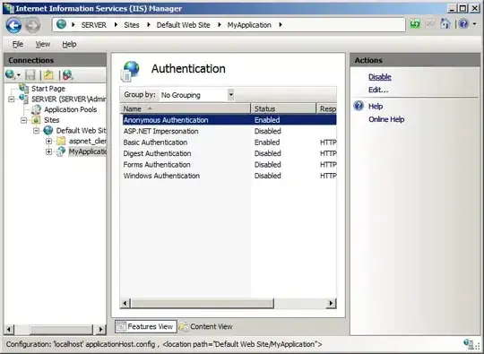Click the aspnet_client folder icon
The height and width of the screenshot is (354, 484).
61,141
